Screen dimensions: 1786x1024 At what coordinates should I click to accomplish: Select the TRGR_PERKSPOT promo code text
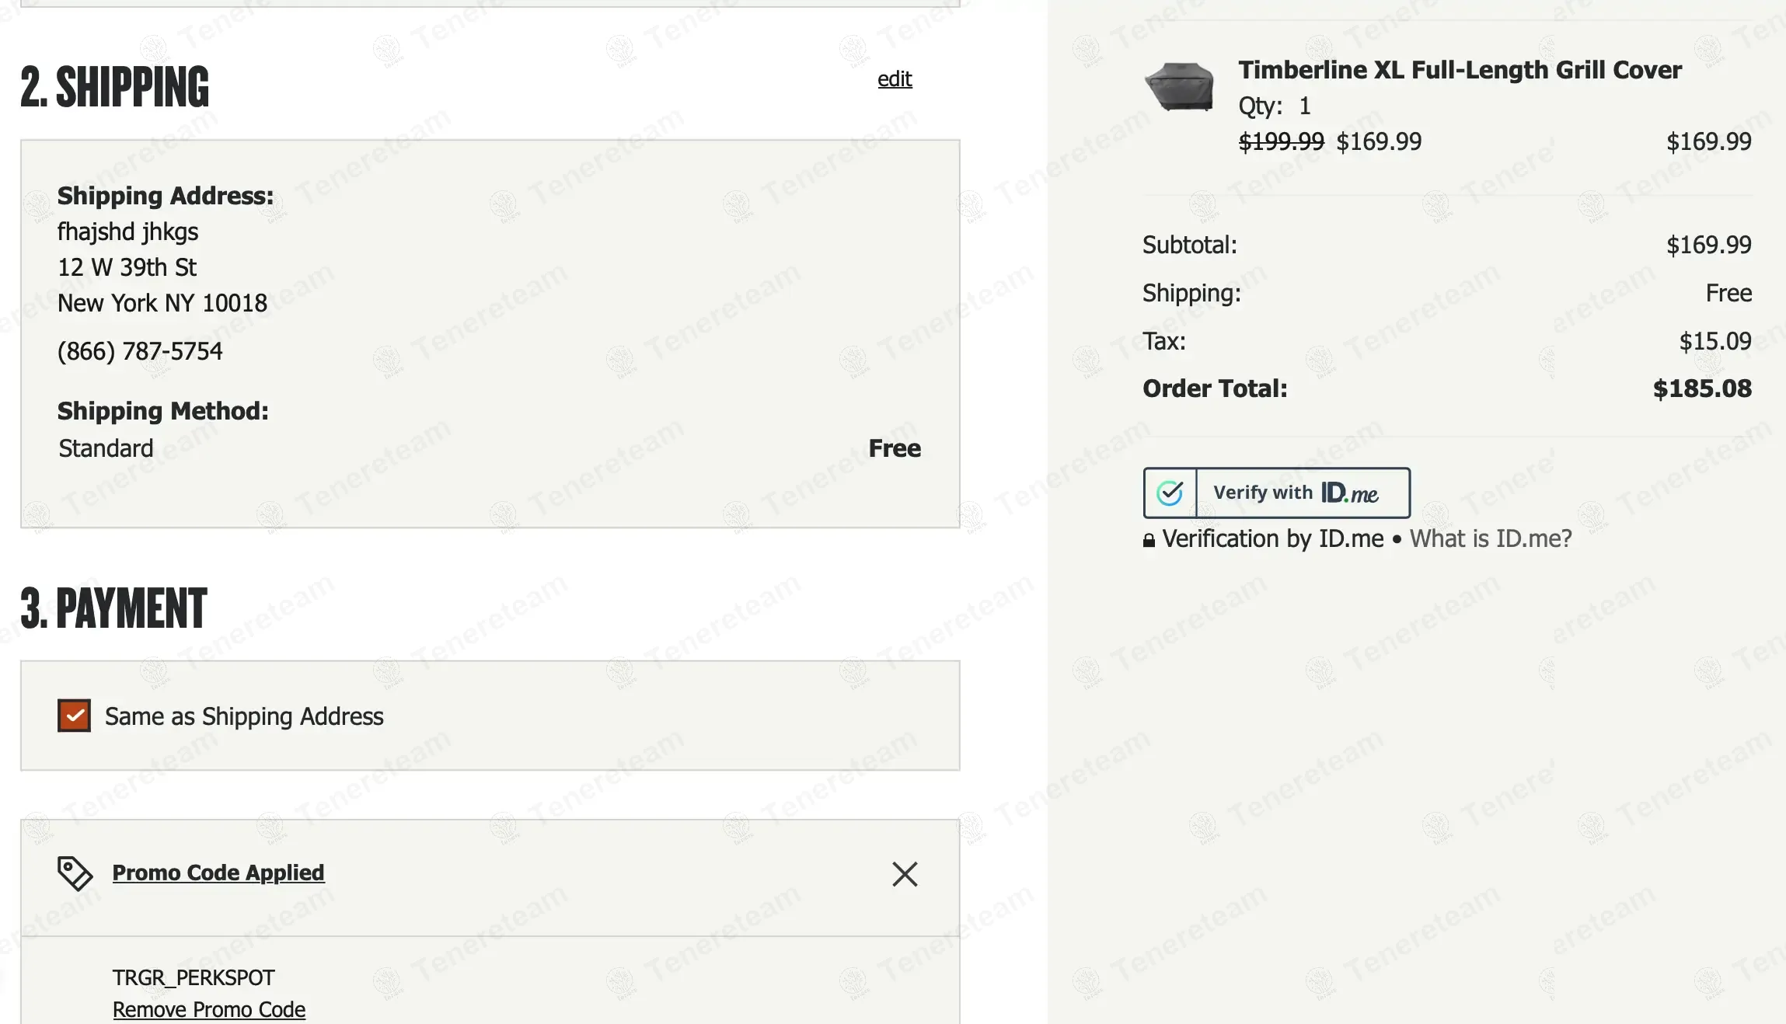(x=194, y=977)
